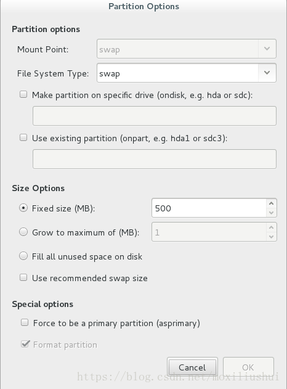Click the OK button
Screen dimensions: 287x389
(248, 367)
